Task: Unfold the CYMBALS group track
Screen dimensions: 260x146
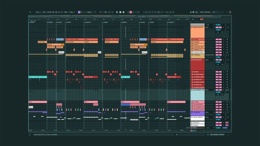Action: (x=192, y=55)
